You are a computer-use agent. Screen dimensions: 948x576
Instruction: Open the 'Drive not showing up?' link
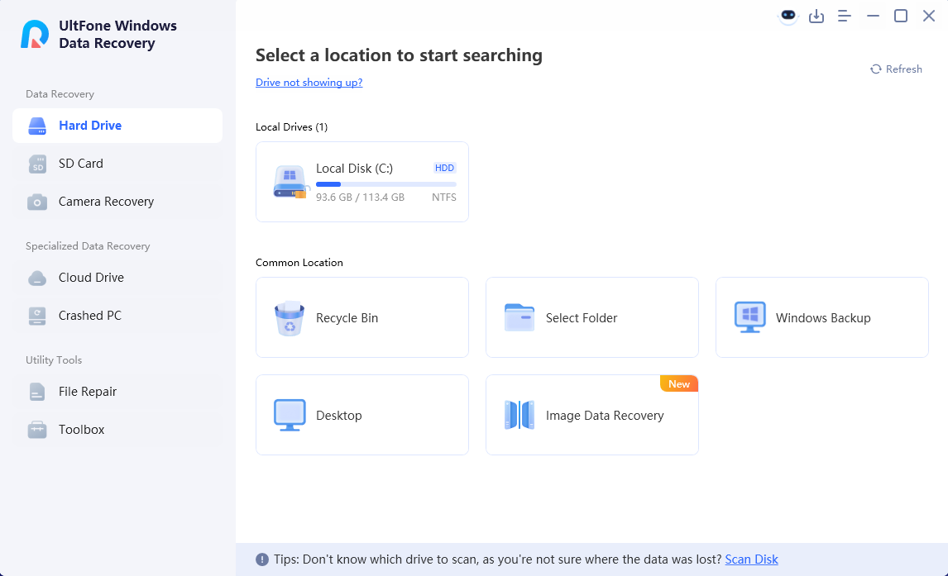[x=309, y=83]
